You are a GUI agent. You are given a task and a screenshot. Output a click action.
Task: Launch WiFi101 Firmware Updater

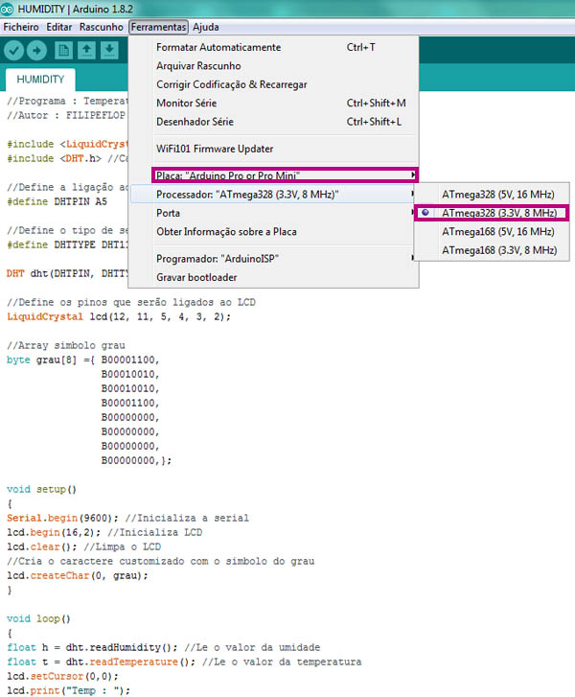(x=273, y=149)
